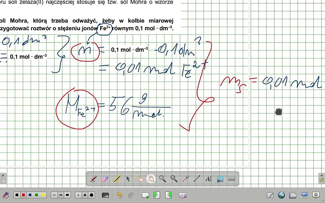Image resolution: width=325 pixels, height=203 pixels.
Task: Expand the right library side panel
Action: pos(322,178)
